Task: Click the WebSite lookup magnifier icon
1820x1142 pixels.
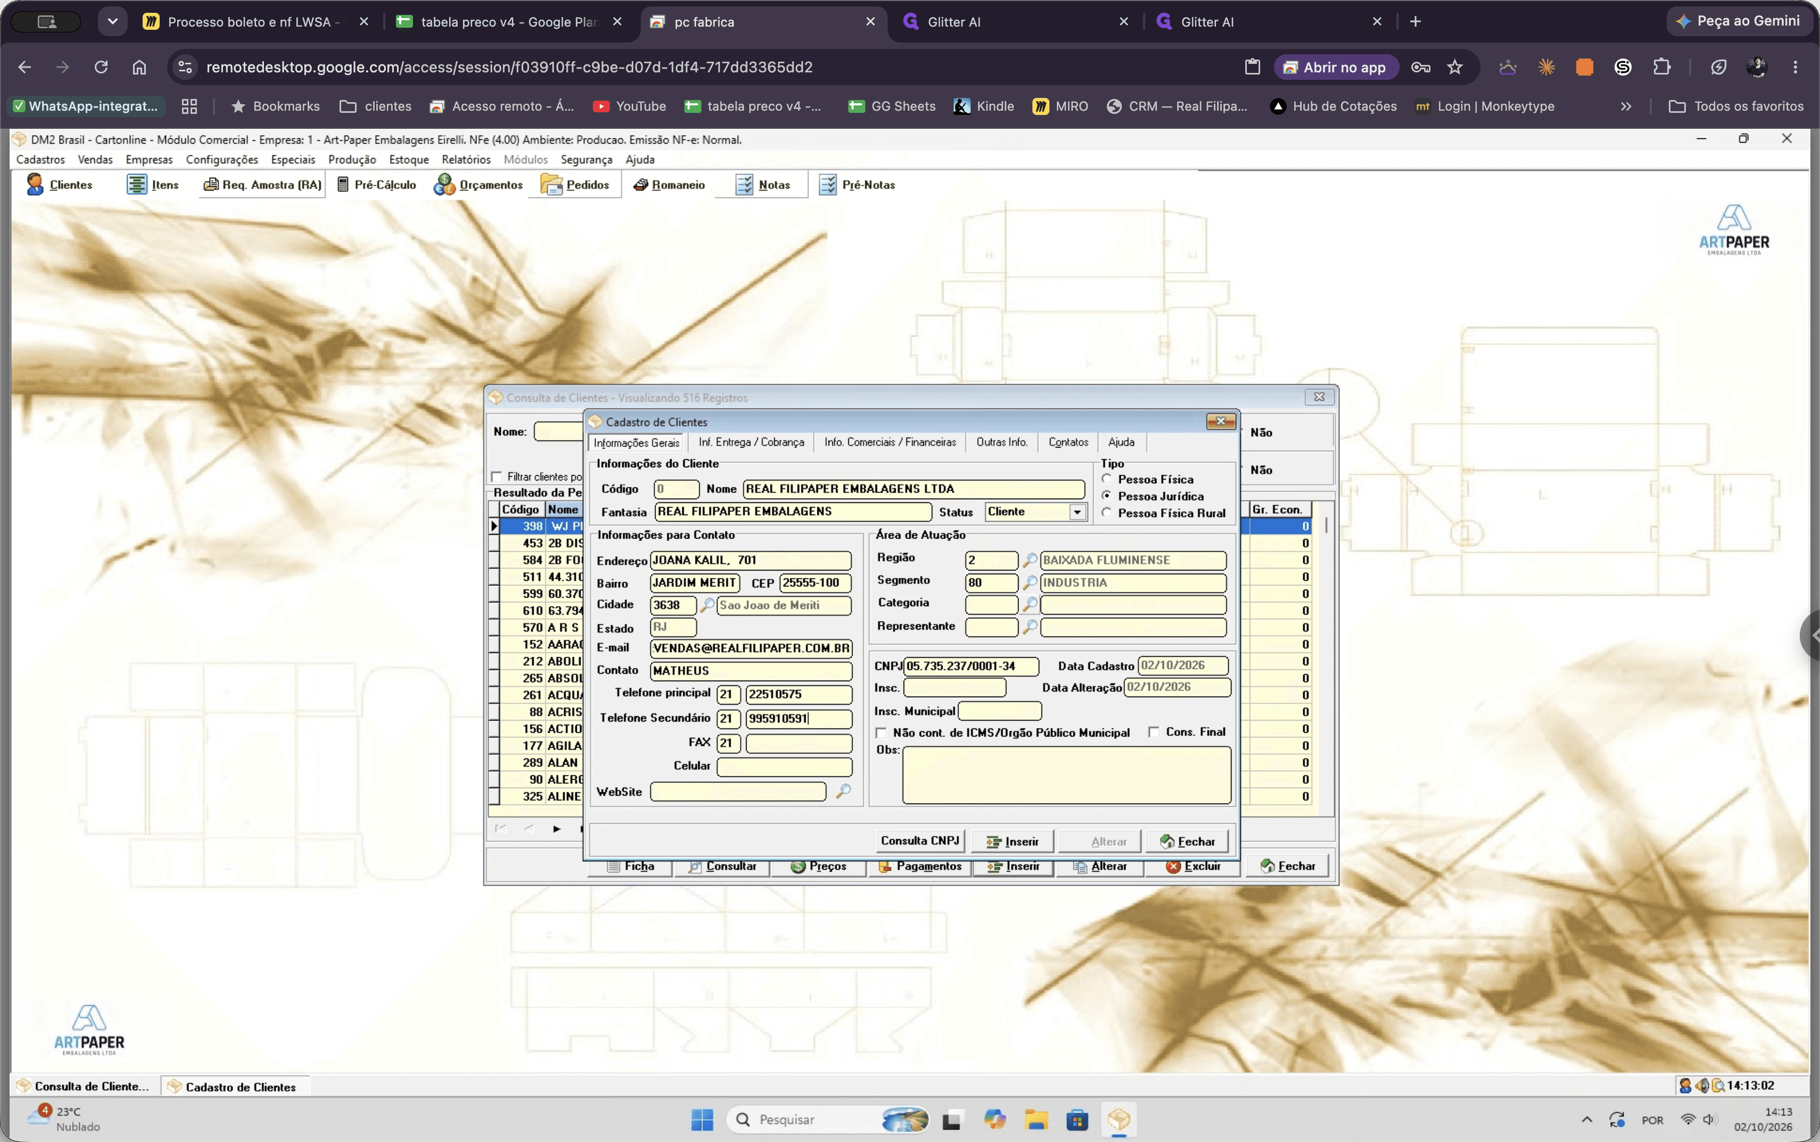Action: 843,791
